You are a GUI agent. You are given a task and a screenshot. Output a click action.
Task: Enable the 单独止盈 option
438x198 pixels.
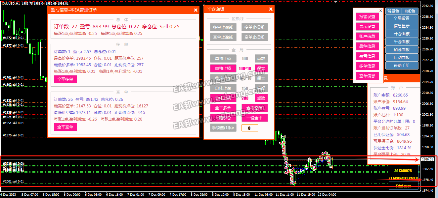click(223, 59)
